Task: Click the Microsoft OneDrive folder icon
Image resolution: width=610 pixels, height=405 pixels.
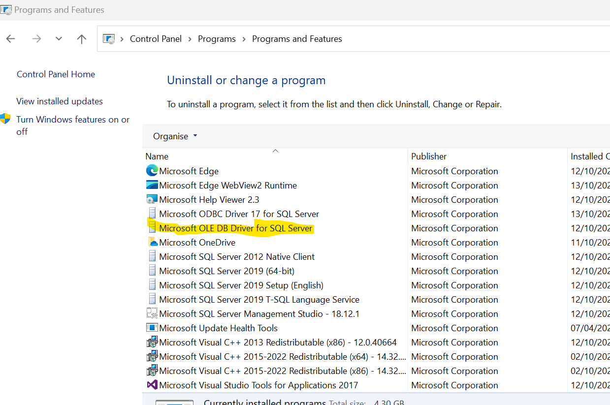Action: click(152, 242)
